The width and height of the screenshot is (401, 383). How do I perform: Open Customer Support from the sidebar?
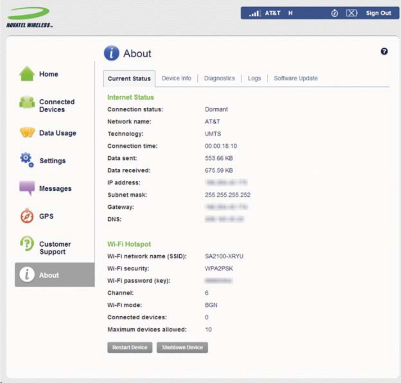point(55,248)
